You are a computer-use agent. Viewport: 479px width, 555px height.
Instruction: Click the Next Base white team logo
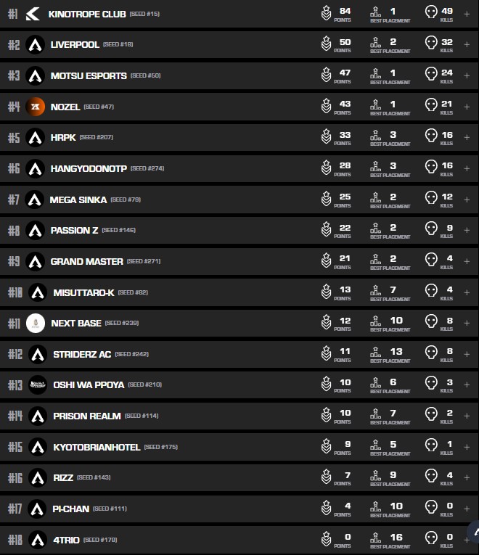coord(36,323)
